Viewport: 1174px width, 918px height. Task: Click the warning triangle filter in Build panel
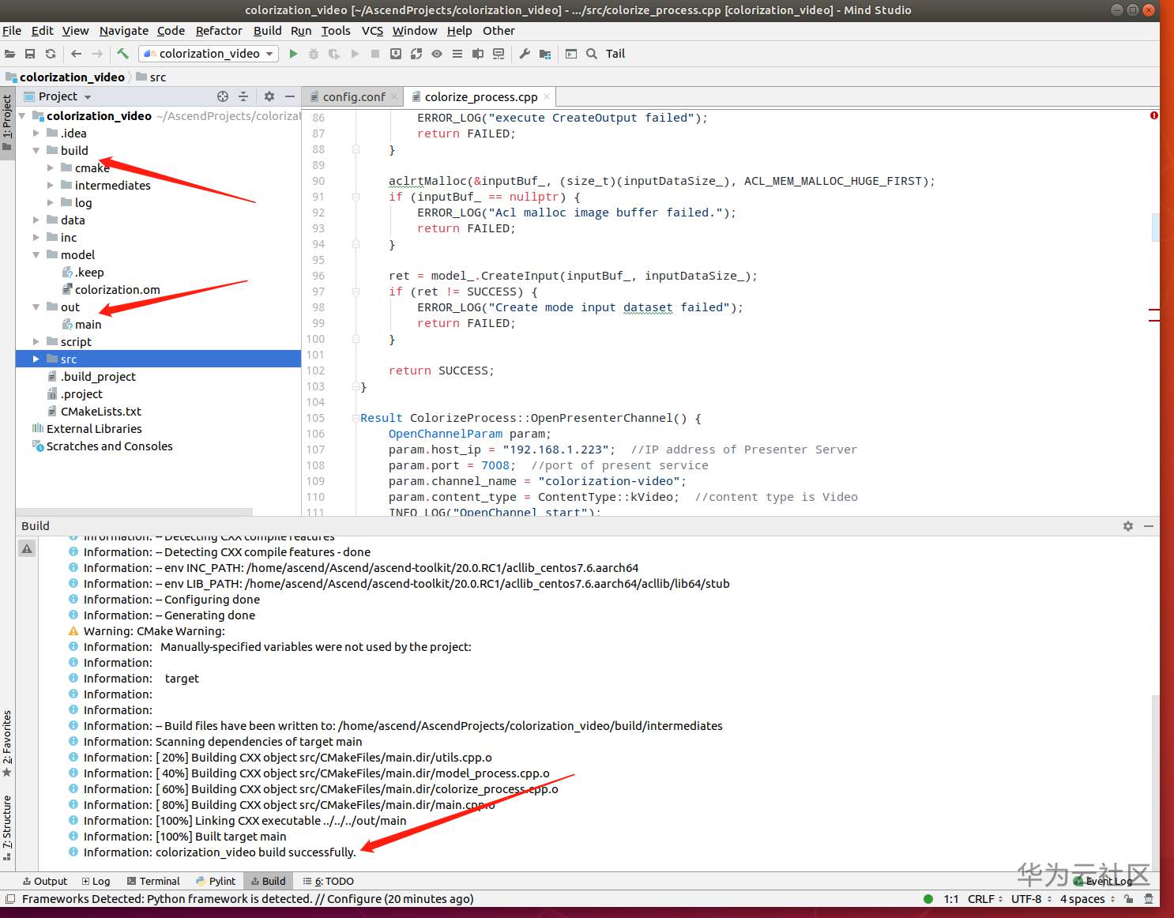[x=27, y=548]
